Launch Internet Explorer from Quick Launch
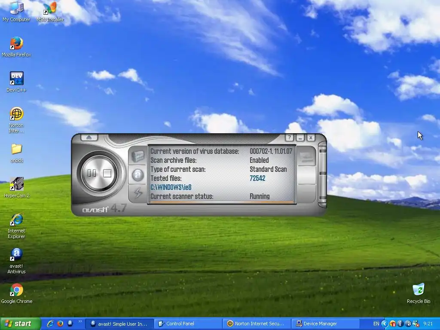The image size is (440, 330). (x=51, y=324)
